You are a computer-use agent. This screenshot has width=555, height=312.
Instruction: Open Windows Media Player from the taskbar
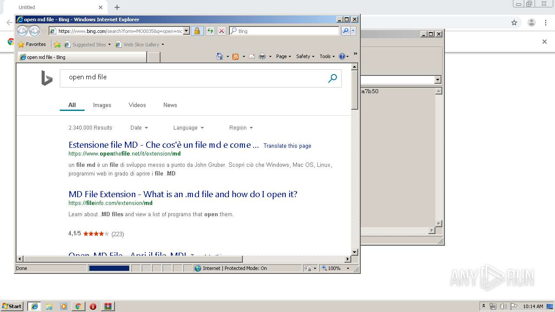click(64, 306)
